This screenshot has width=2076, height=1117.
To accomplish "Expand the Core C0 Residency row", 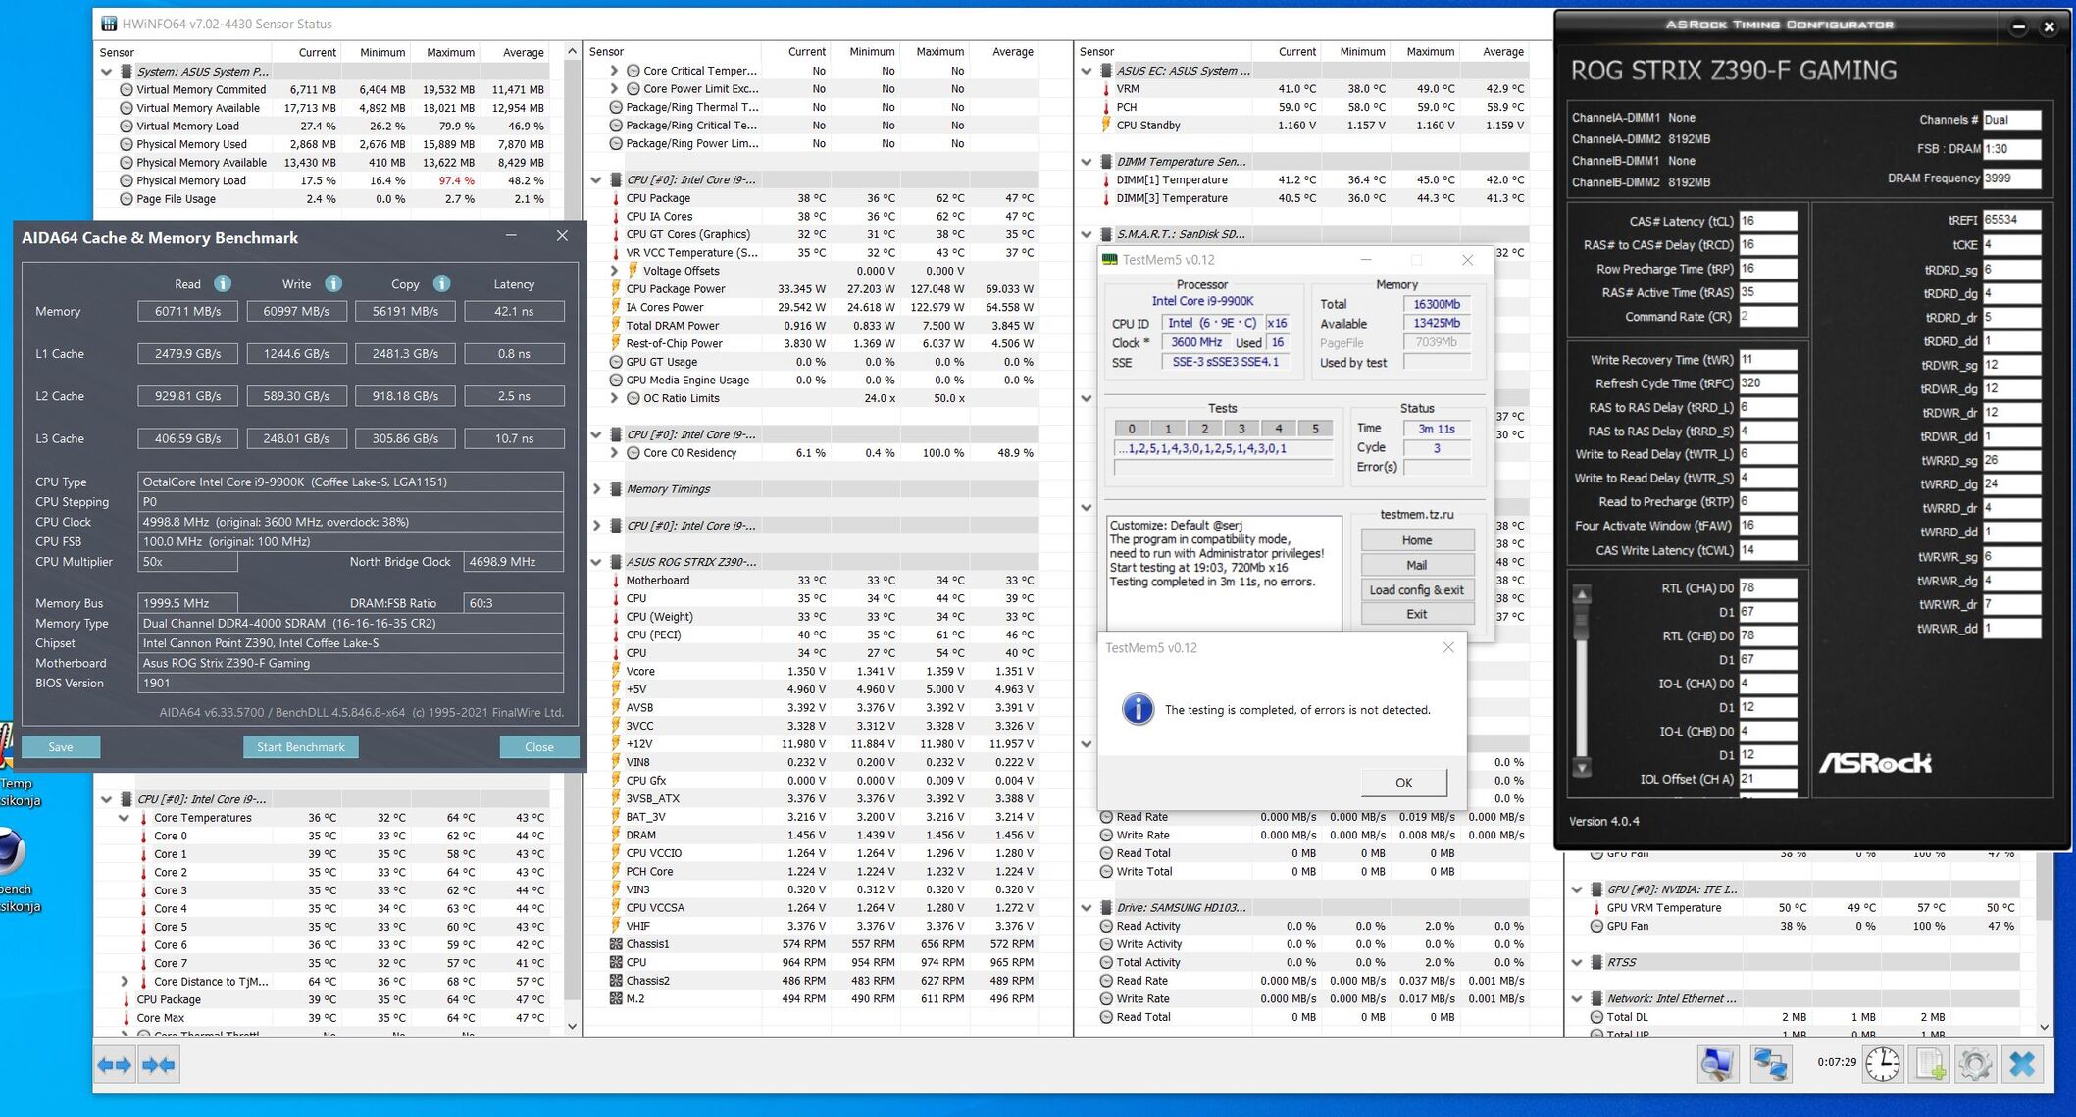I will tap(614, 453).
